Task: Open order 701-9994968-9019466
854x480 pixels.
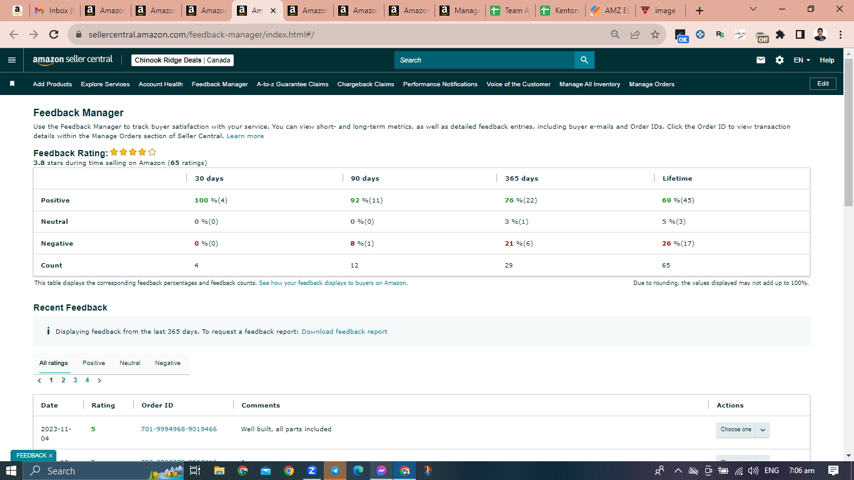Action: pos(179,429)
